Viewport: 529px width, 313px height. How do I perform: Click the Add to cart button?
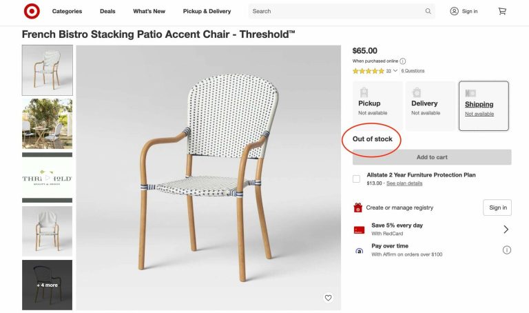432,157
